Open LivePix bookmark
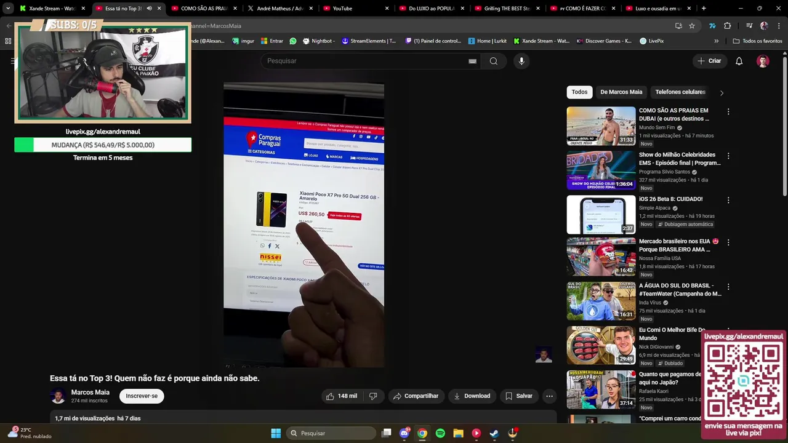The width and height of the screenshot is (788, 443). click(x=652, y=41)
